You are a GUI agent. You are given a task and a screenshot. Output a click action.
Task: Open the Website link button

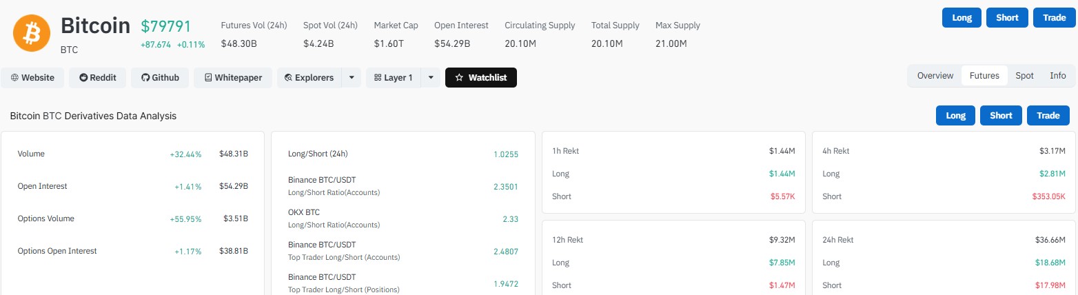coord(32,78)
